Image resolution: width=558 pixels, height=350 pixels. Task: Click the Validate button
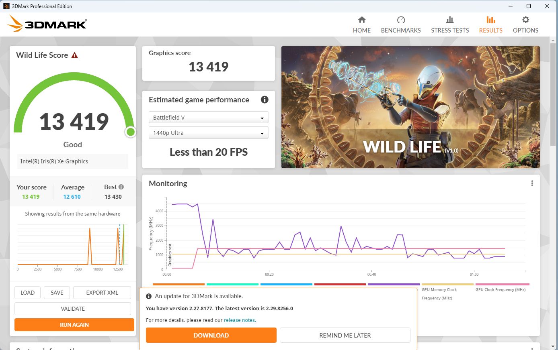click(x=73, y=309)
